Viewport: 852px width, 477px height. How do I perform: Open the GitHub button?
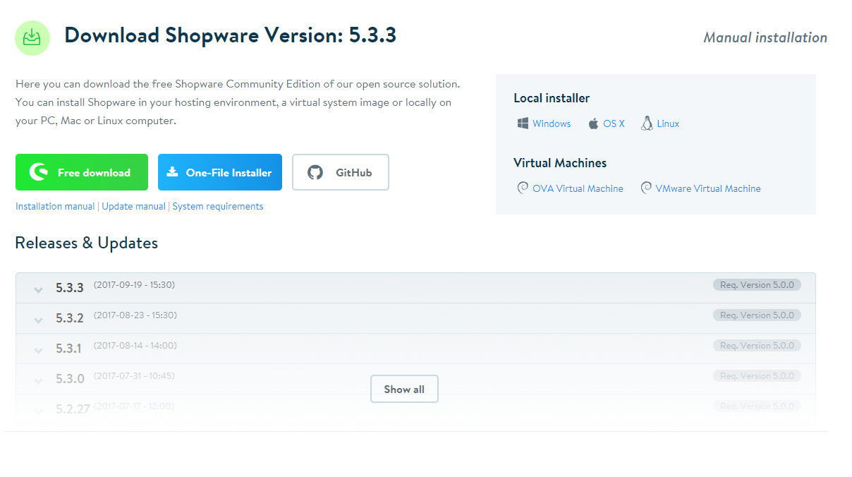341,172
